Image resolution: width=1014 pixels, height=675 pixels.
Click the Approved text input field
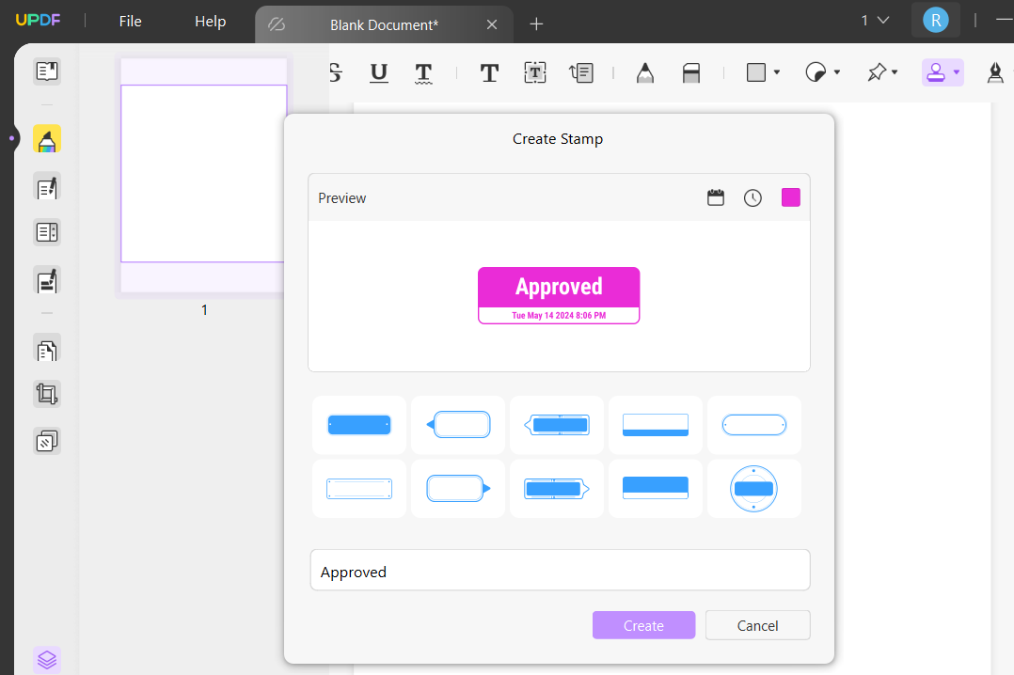[x=560, y=571]
